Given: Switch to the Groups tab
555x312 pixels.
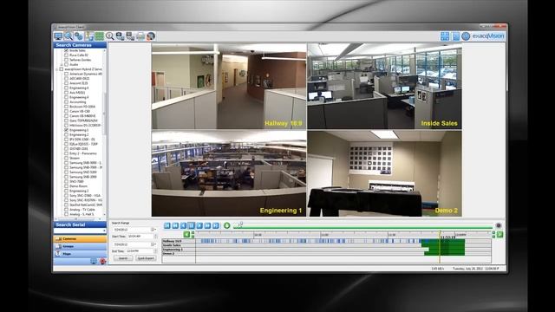Looking at the screenshot, I should click(x=80, y=246).
